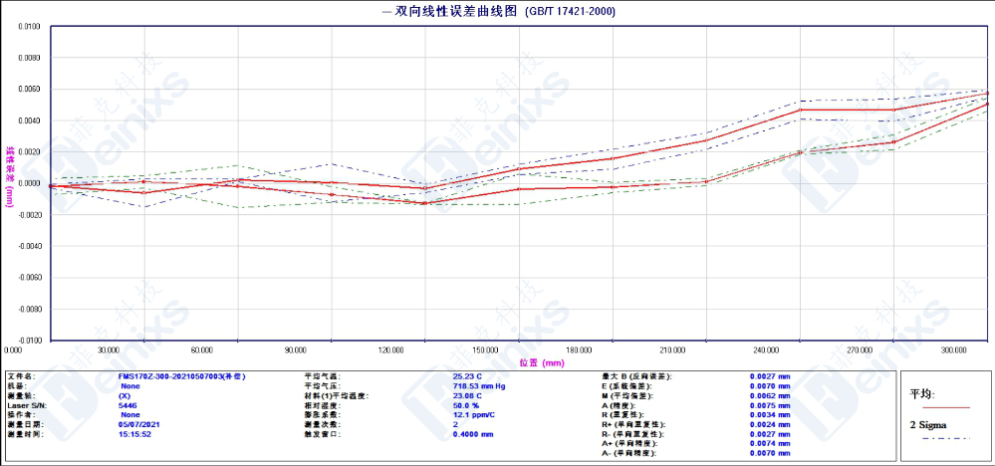Click the 150.000 tick on the x-axis
This screenshot has height=466, width=995.
[485, 350]
